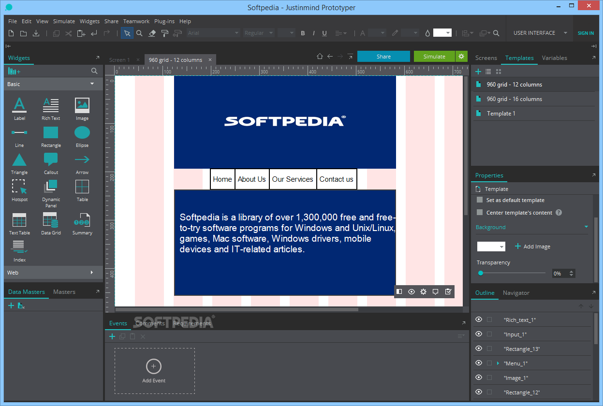
Task: Open the Regular font style dropdown
Action: coord(258,33)
